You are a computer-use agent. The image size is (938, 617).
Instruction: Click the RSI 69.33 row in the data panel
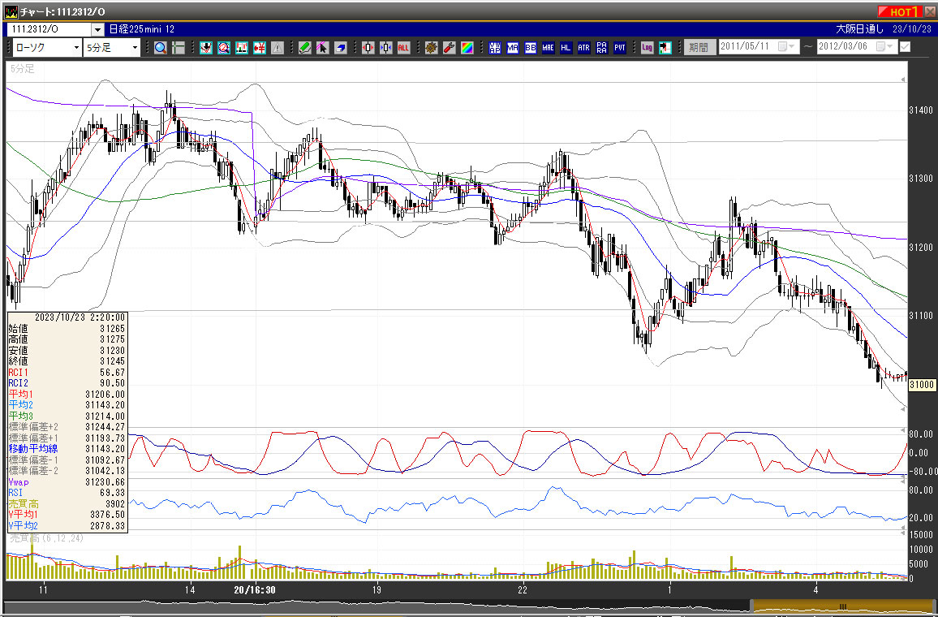67,493
